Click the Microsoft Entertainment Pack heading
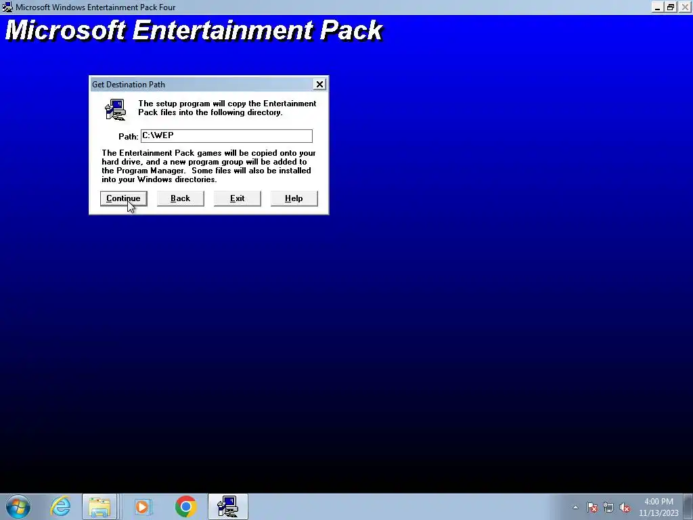The height and width of the screenshot is (520, 693). coord(194,30)
